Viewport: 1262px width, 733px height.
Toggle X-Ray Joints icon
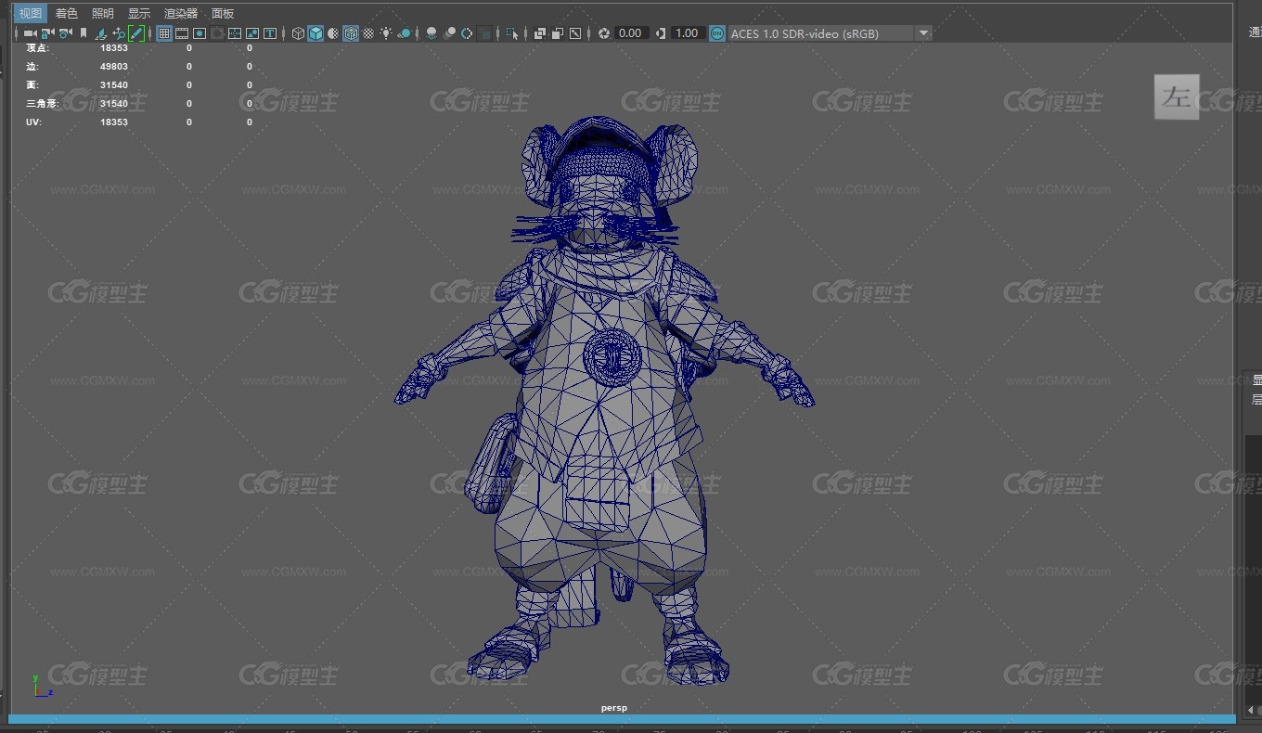[x=575, y=33]
